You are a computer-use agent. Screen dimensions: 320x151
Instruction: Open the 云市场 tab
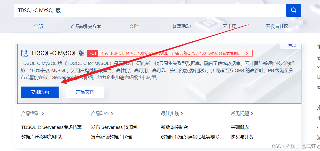click(x=229, y=26)
